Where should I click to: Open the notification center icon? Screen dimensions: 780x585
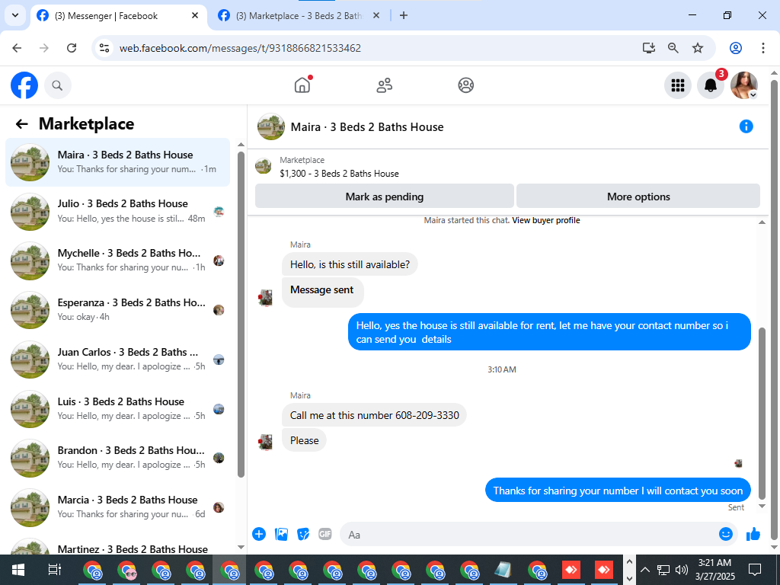pos(755,570)
